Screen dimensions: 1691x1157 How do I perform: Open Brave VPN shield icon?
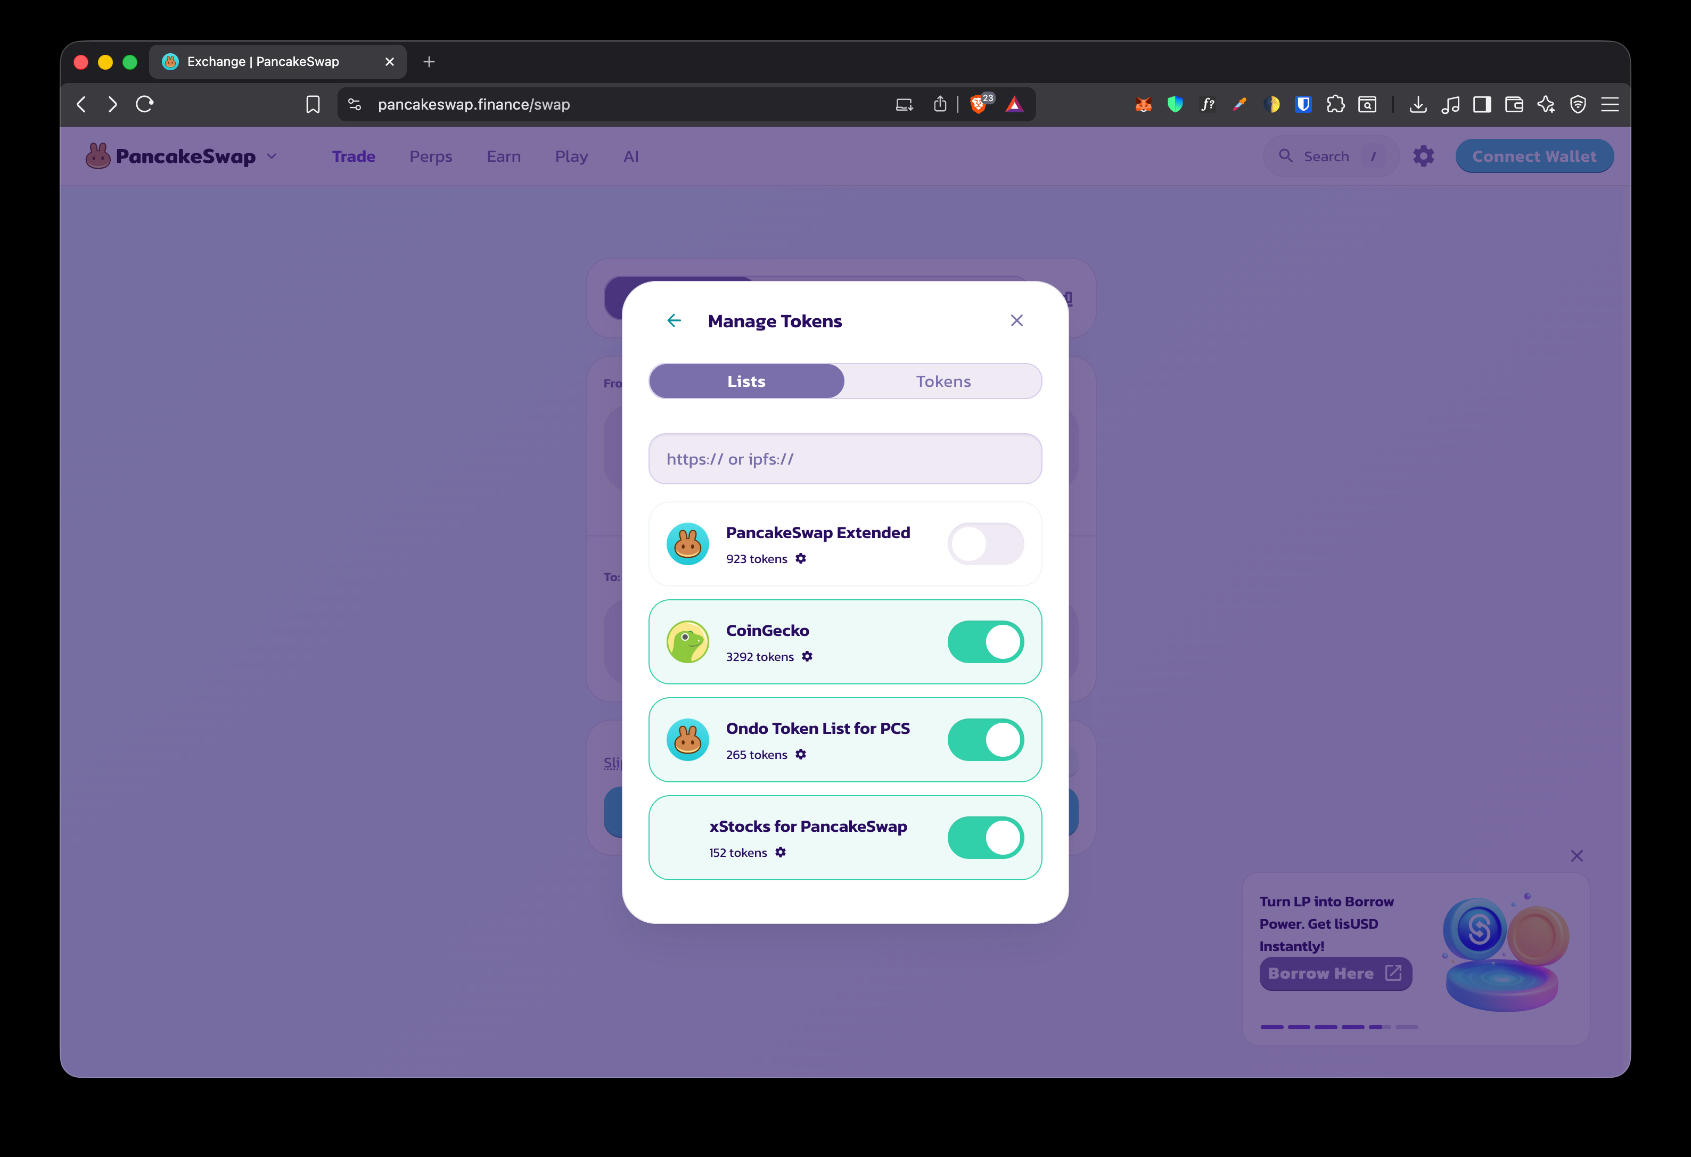pyautogui.click(x=1578, y=105)
